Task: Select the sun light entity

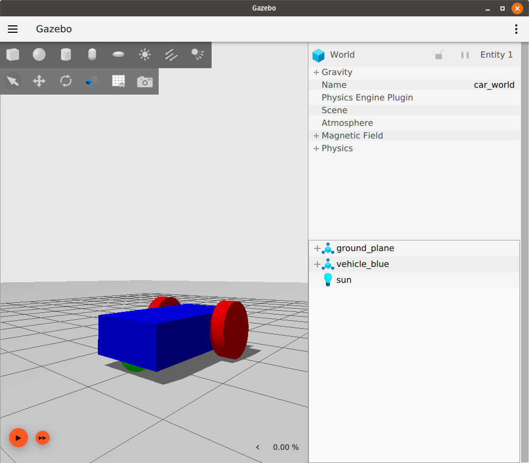Action: coord(343,280)
